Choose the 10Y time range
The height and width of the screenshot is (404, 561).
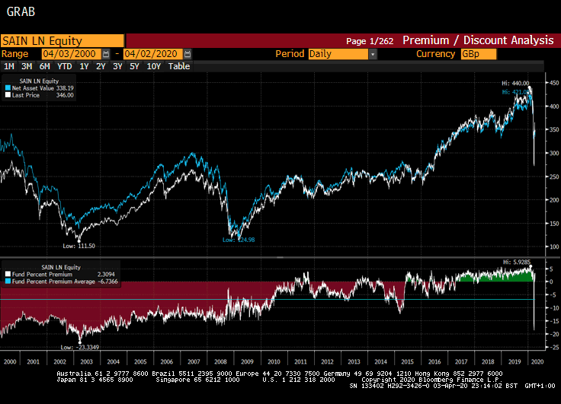tap(153, 66)
